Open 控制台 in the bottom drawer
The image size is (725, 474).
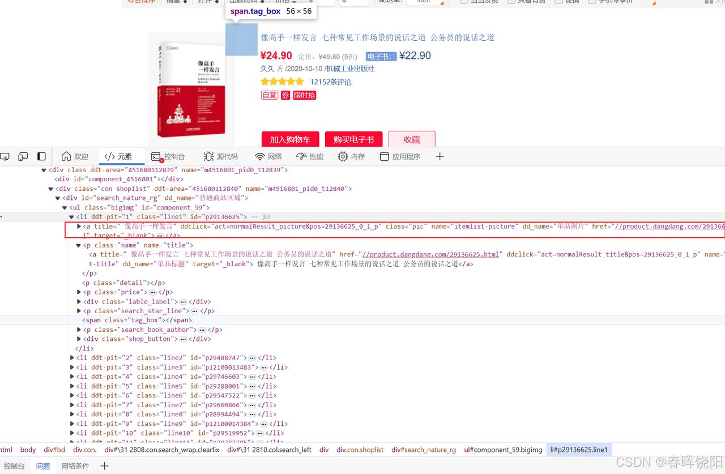click(x=14, y=466)
